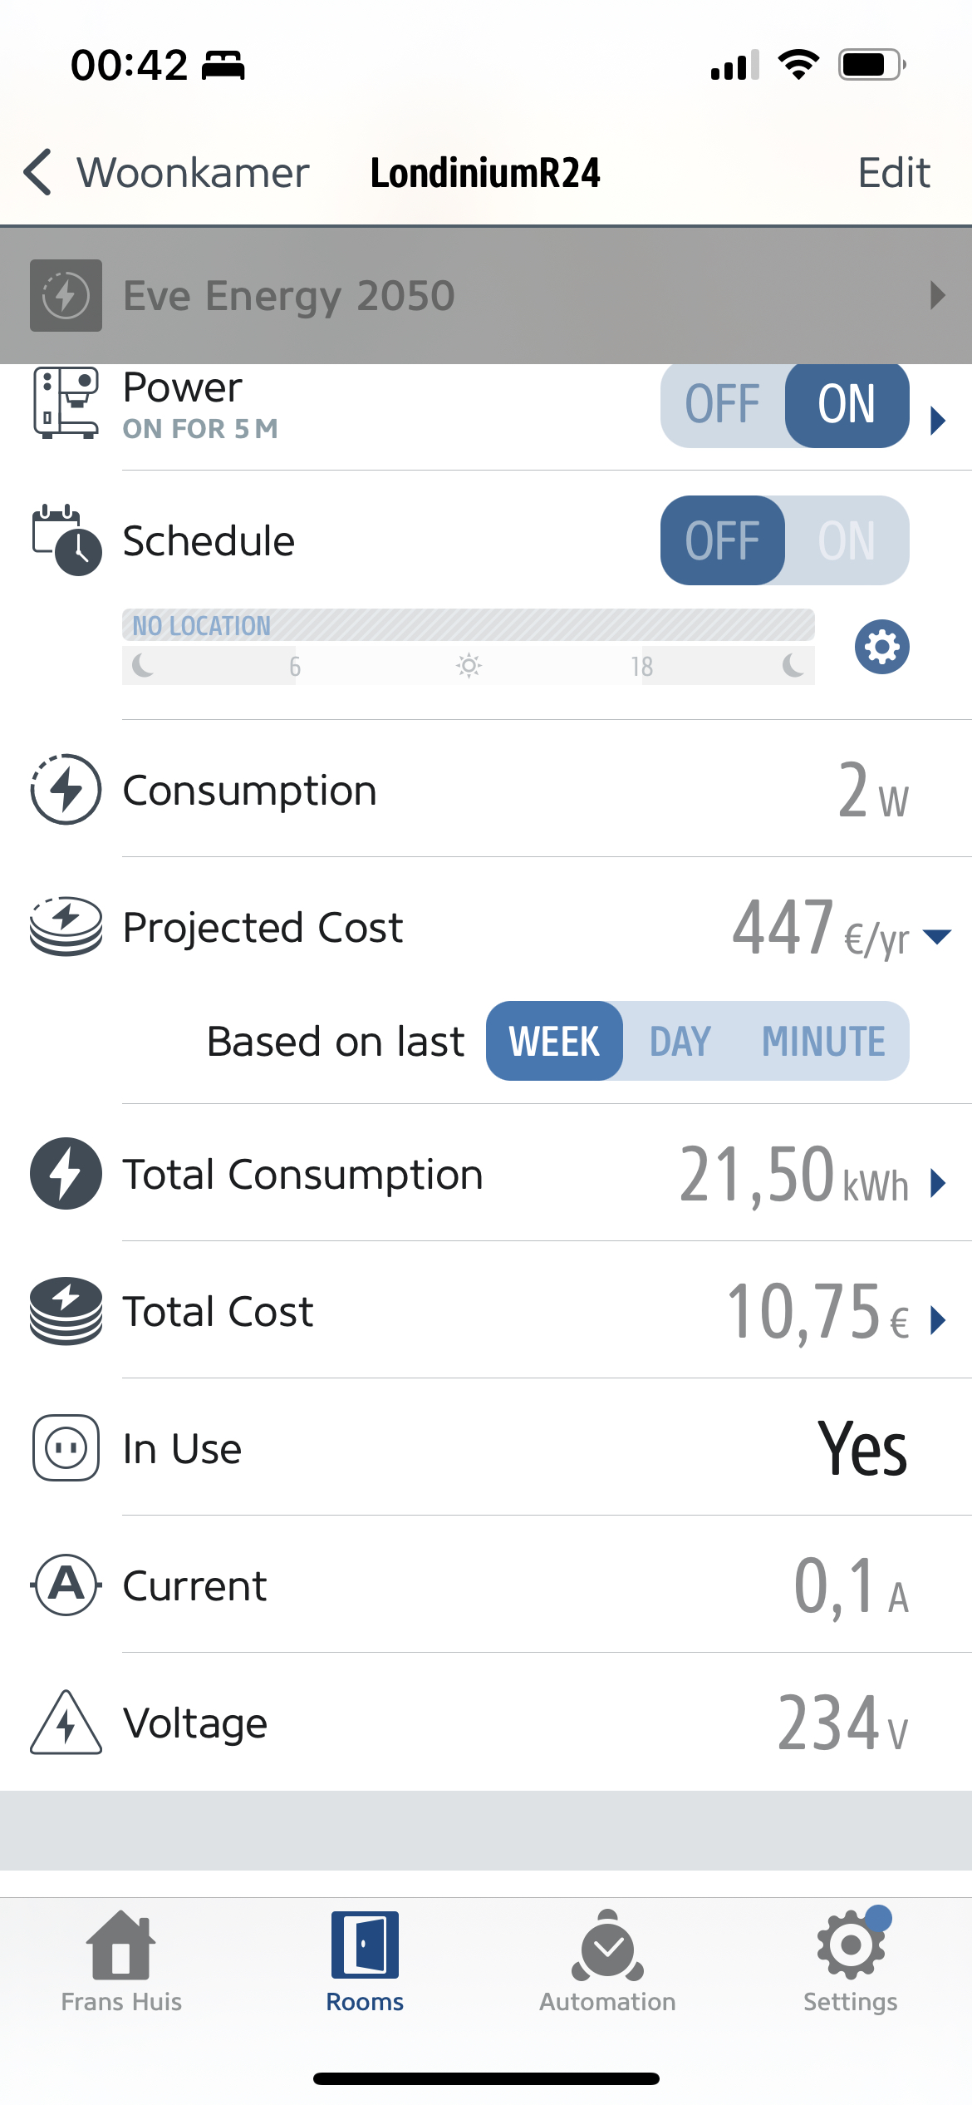This screenshot has height=2105, width=972.
Task: Tap the Projected Cost coins icon
Action: (66, 926)
